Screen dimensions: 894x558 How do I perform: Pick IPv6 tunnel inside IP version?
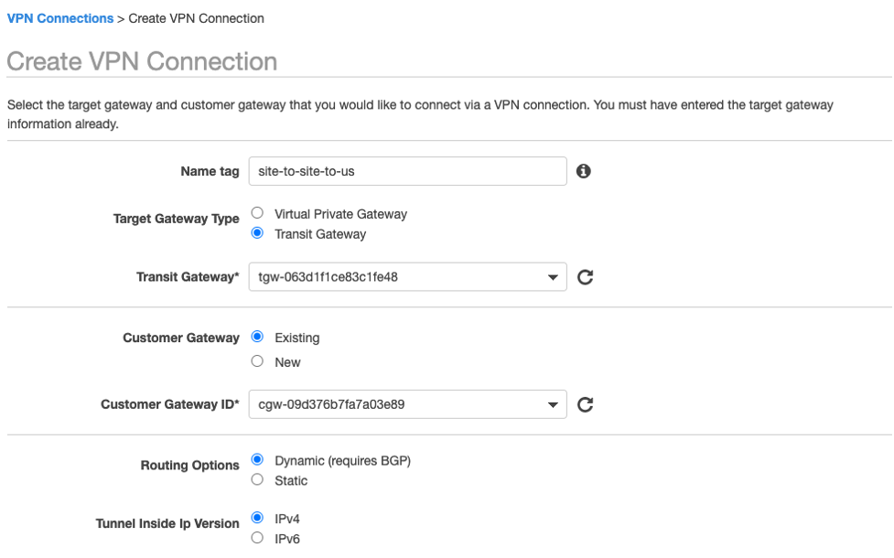tap(257, 538)
